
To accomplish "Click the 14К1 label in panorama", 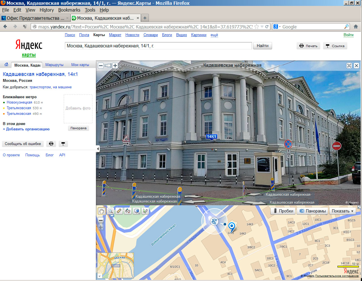I will [212, 137].
